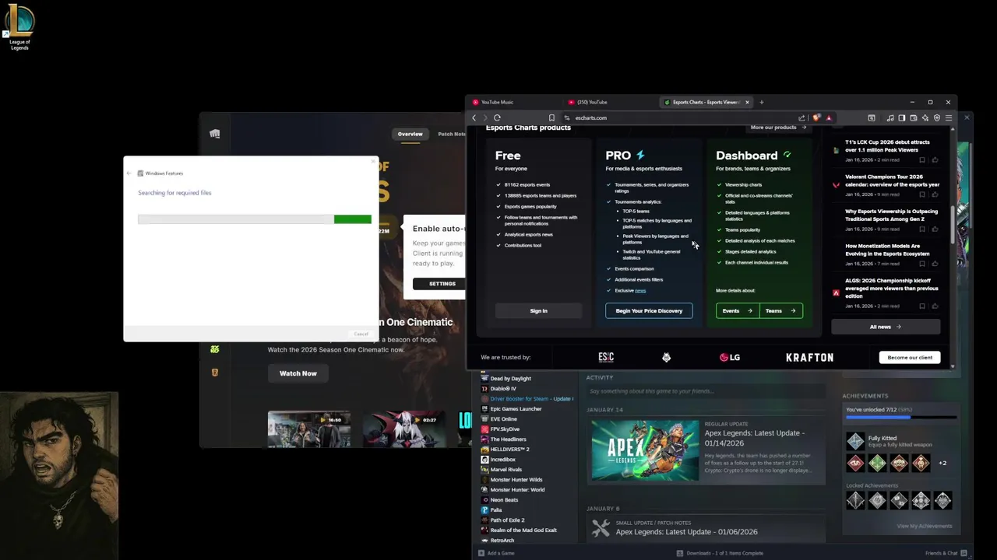
Task: Click Watch Now for Season One Cinematic
Action: (298, 373)
